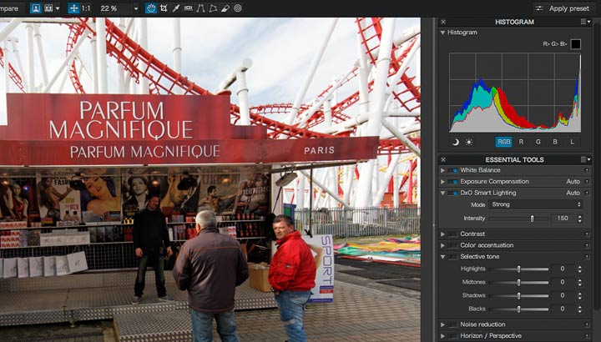
Task: Open the Mode dropdown showing Strong
Action: [x=535, y=204]
